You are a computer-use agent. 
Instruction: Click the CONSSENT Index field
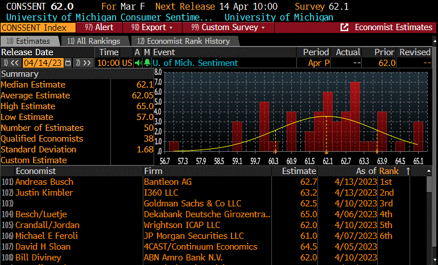(x=38, y=28)
